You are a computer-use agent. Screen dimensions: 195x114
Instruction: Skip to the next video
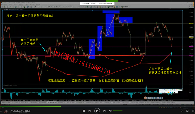pyautogui.click(x=104, y=111)
